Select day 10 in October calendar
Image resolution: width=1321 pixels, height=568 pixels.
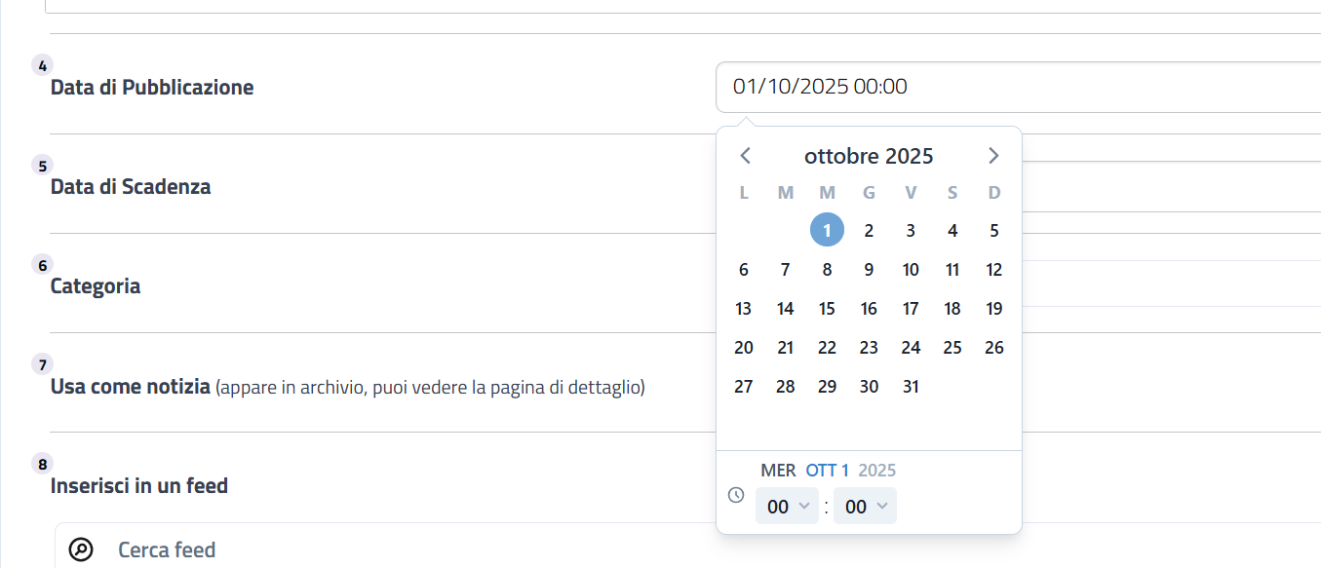click(x=911, y=270)
